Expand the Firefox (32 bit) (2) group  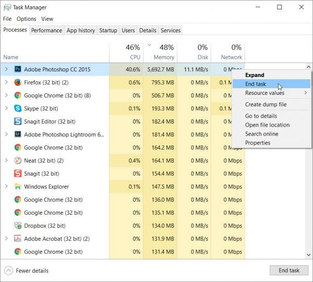pos(6,82)
